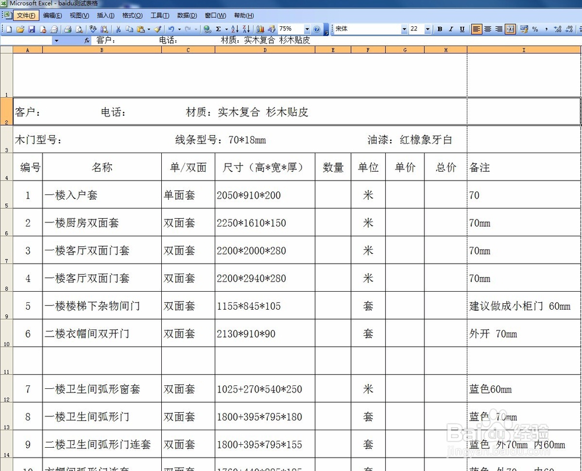582x471 pixels.
Task: Toggle Merge and Center
Action: [x=510, y=29]
